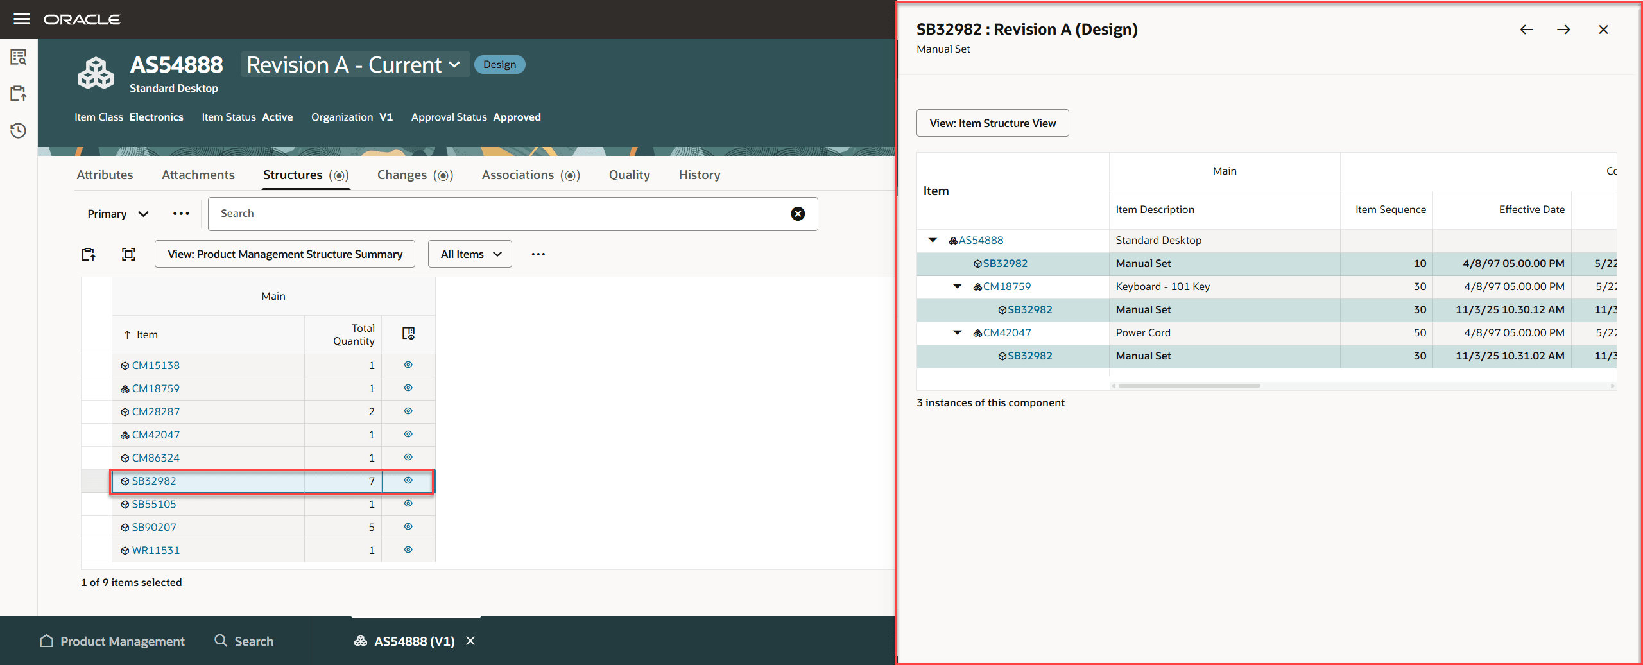This screenshot has height=665, width=1643.
Task: Open more actions menu beside All Items
Action: pos(538,254)
